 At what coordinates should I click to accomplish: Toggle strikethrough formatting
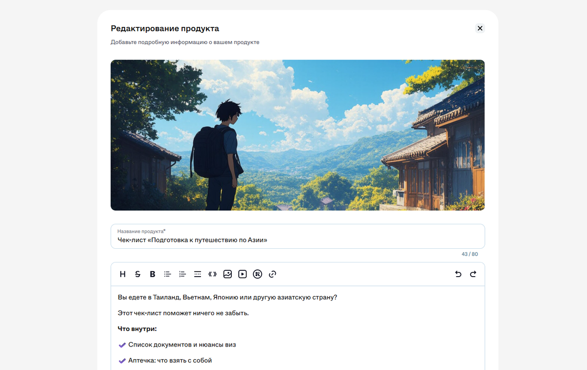[137, 274]
